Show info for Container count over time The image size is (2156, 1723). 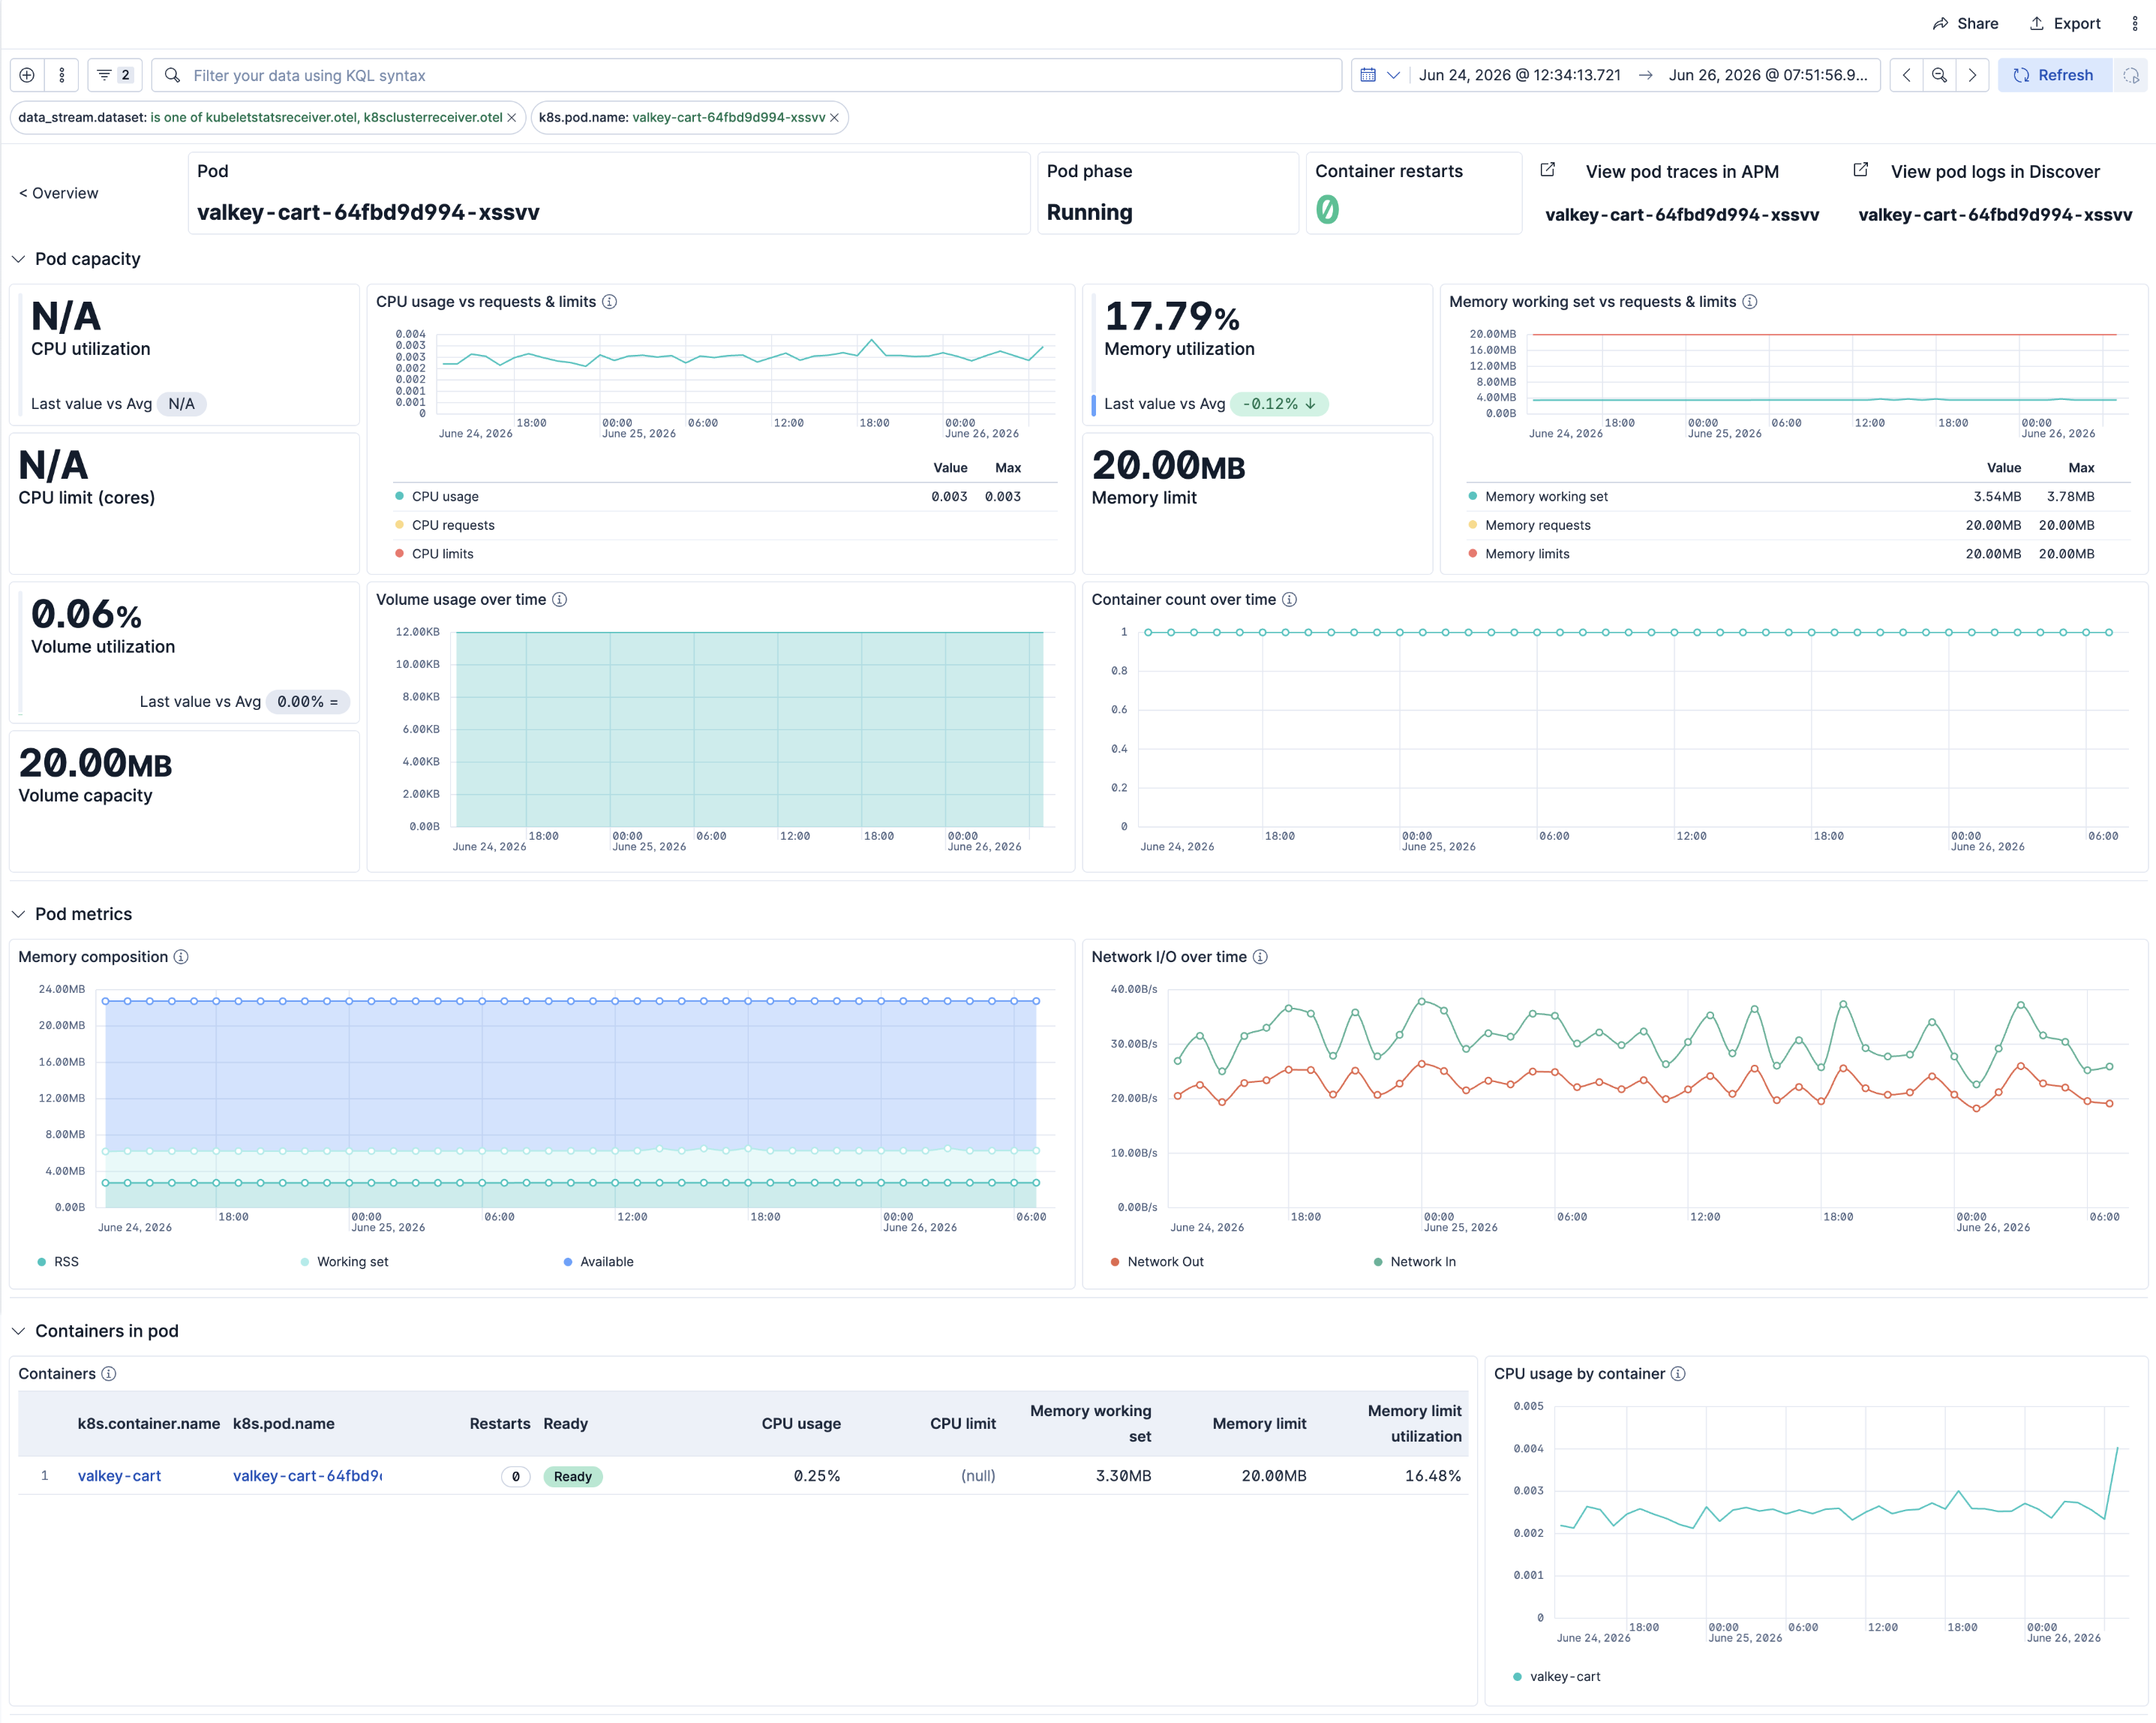[x=1290, y=600]
